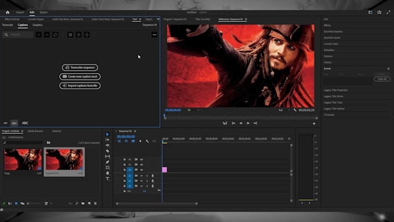The height and width of the screenshot is (222, 394).
Task: Select the Selection tool arrow
Action: [108, 134]
